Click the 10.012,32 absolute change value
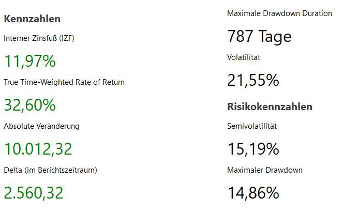This screenshot has width=345, height=212. click(x=38, y=149)
